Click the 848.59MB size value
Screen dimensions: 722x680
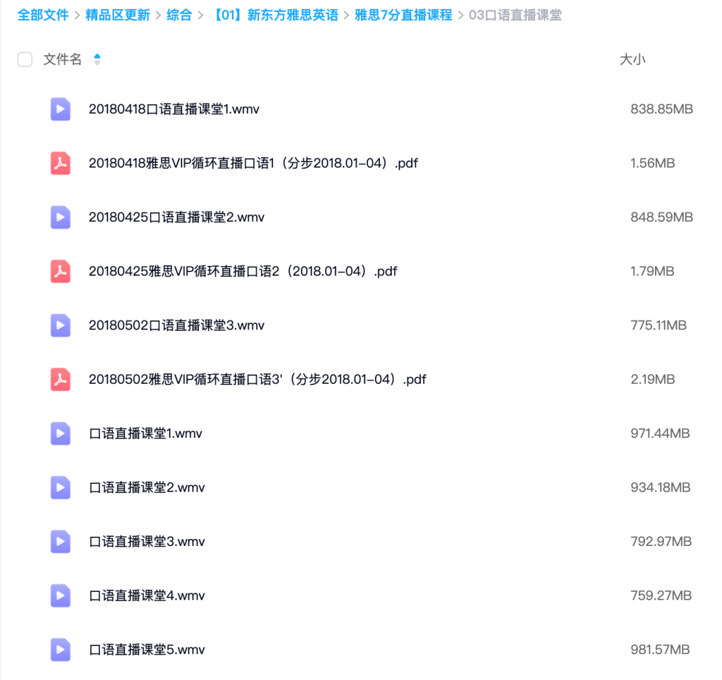[661, 217]
